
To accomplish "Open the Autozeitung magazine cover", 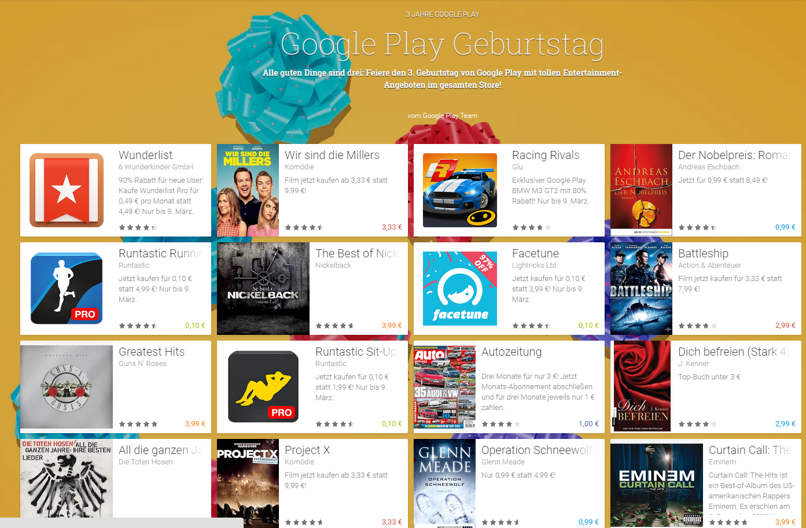I will [x=444, y=387].
